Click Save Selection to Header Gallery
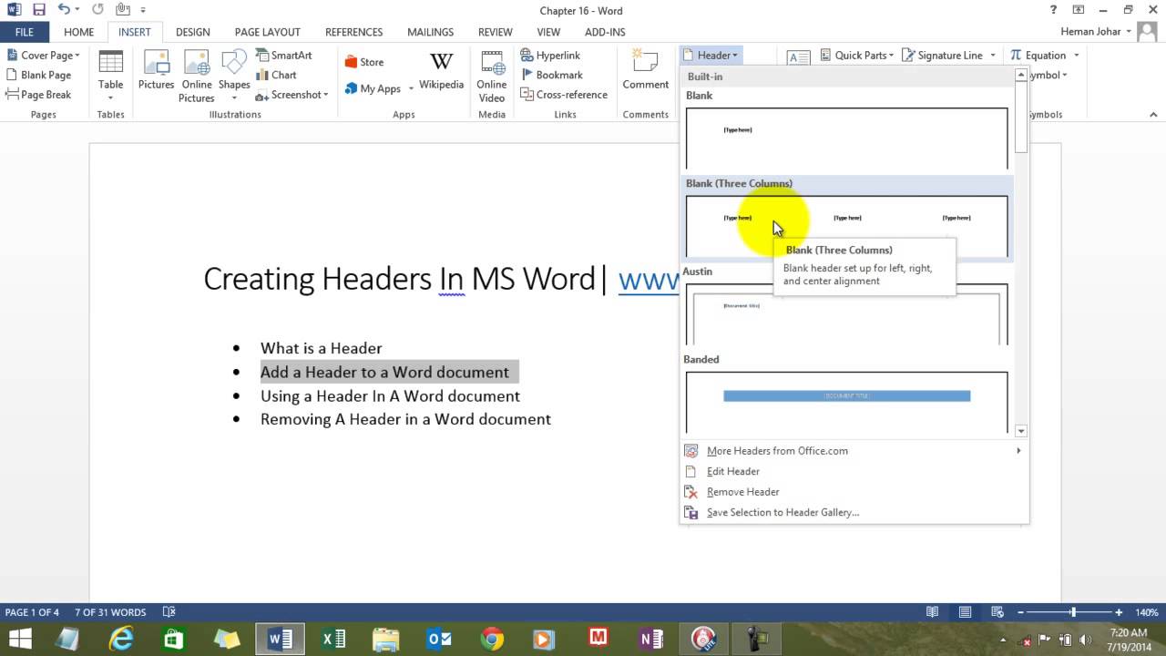This screenshot has height=656, width=1166. (x=854, y=513)
